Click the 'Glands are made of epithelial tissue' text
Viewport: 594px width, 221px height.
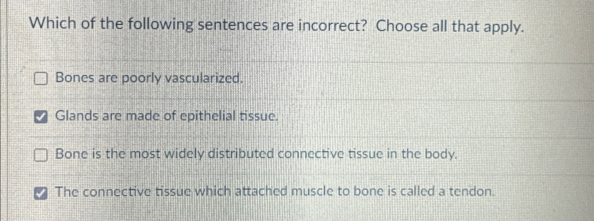pos(166,117)
